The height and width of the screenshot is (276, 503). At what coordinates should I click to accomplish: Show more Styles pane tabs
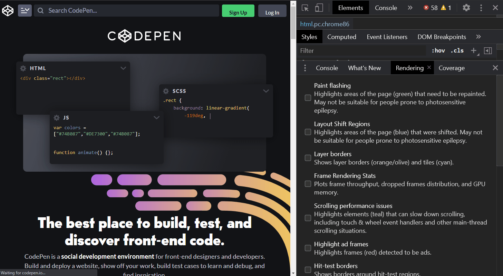coord(478,37)
